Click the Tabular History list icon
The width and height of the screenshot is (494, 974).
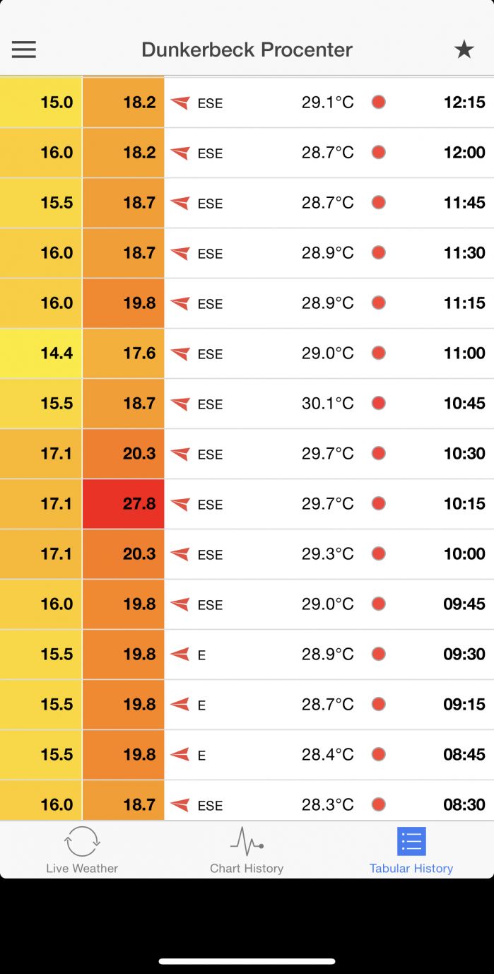pyautogui.click(x=411, y=841)
